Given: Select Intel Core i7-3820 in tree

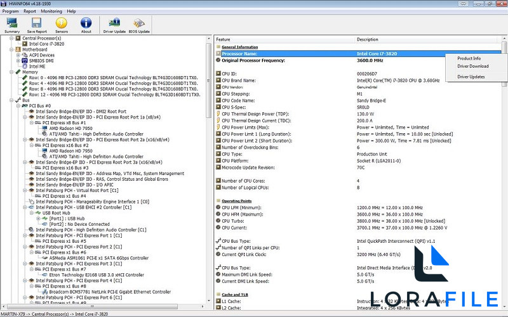Looking at the screenshot, I should (46, 44).
